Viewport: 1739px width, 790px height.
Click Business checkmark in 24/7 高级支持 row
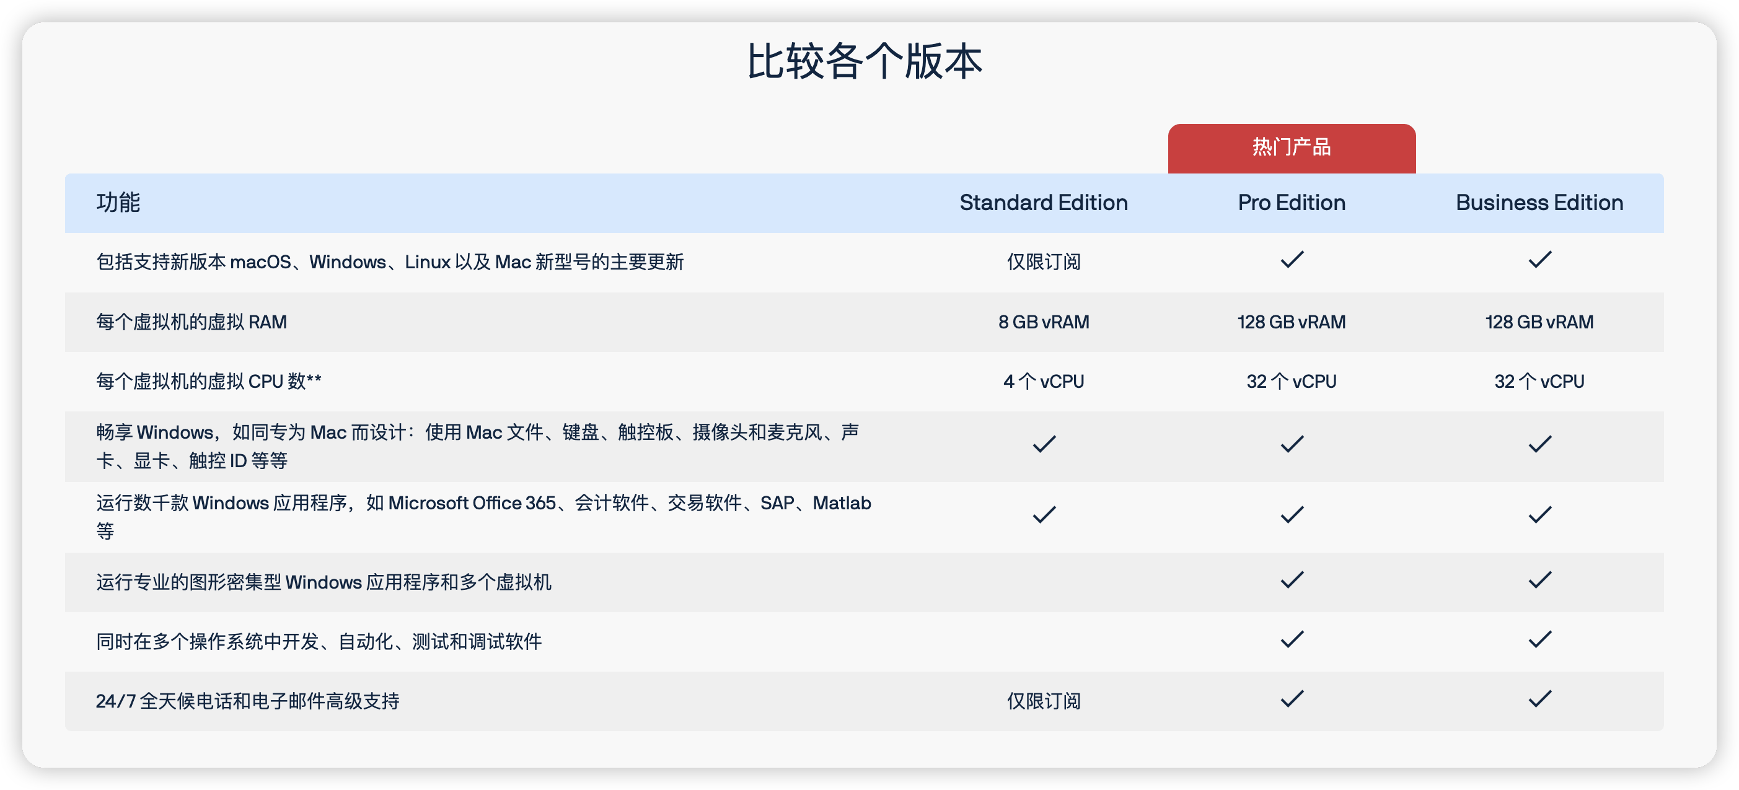pos(1540,698)
